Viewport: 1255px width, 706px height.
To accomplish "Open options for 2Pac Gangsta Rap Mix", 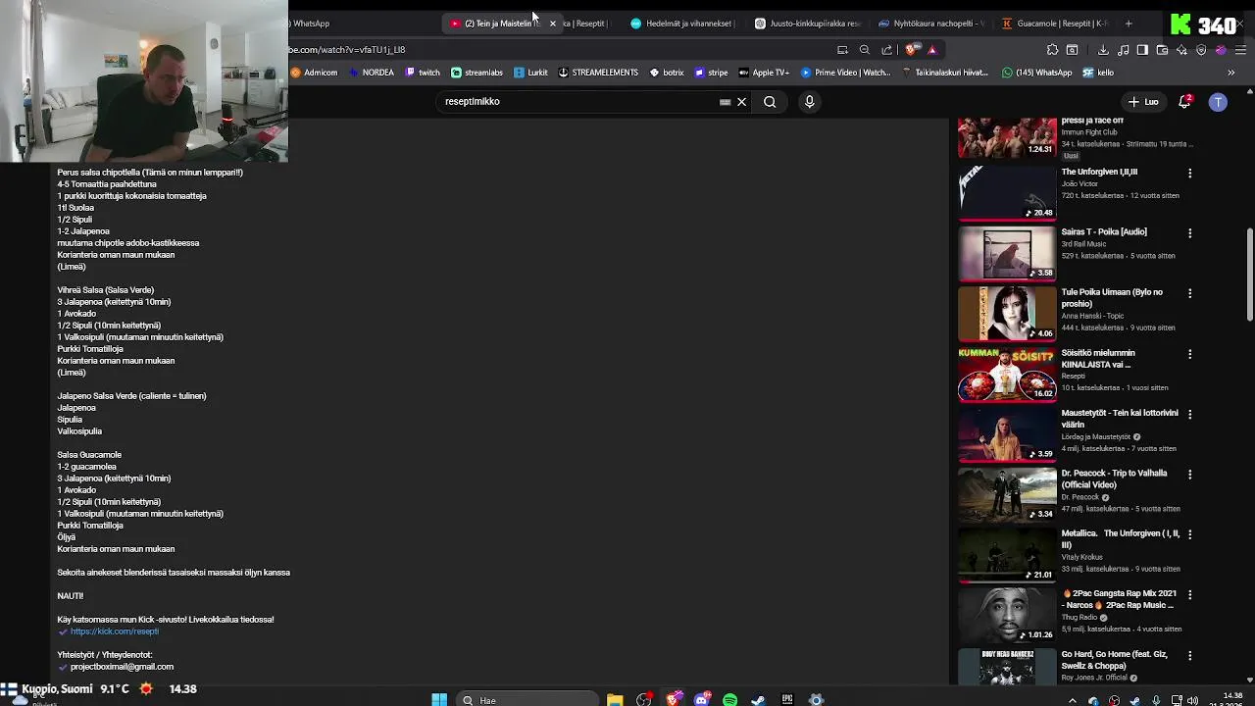I will click(x=1190, y=595).
